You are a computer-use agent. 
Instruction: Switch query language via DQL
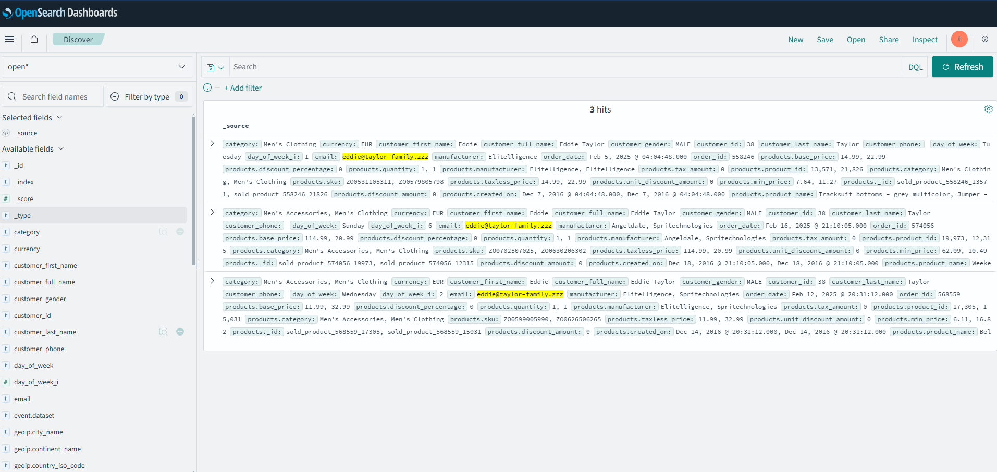(x=915, y=67)
